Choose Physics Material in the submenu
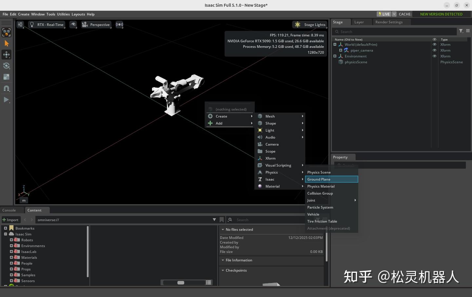This screenshot has width=472, height=297. click(x=331, y=186)
